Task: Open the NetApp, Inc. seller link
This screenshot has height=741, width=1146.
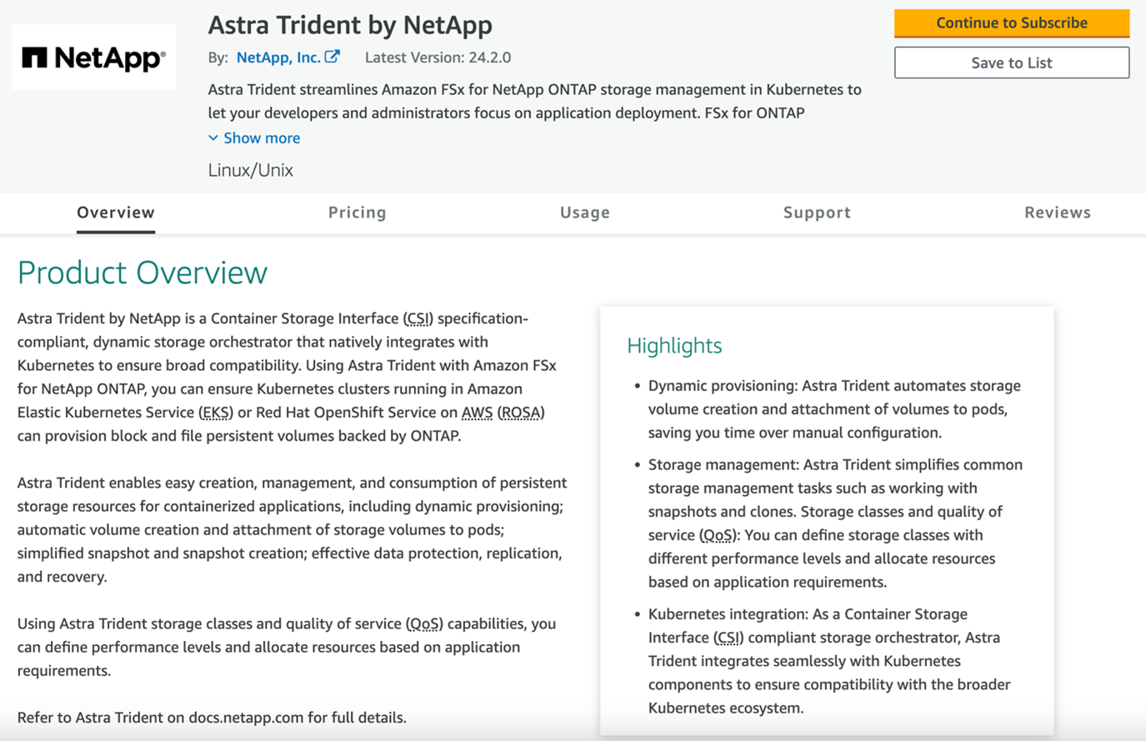Action: click(280, 57)
